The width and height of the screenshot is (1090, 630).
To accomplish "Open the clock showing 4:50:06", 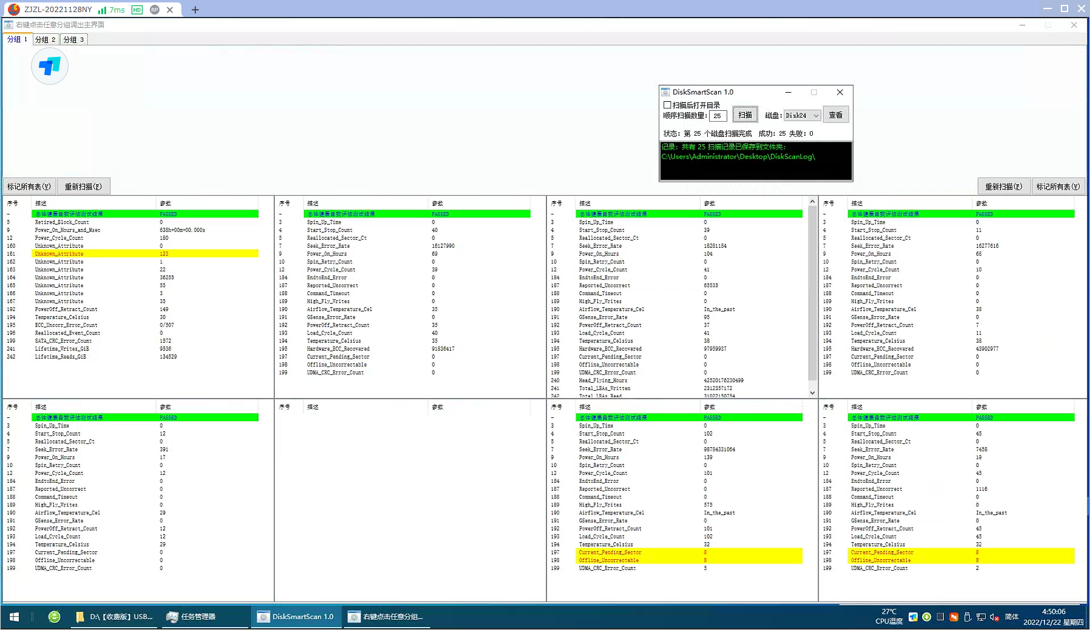I will [1054, 617].
